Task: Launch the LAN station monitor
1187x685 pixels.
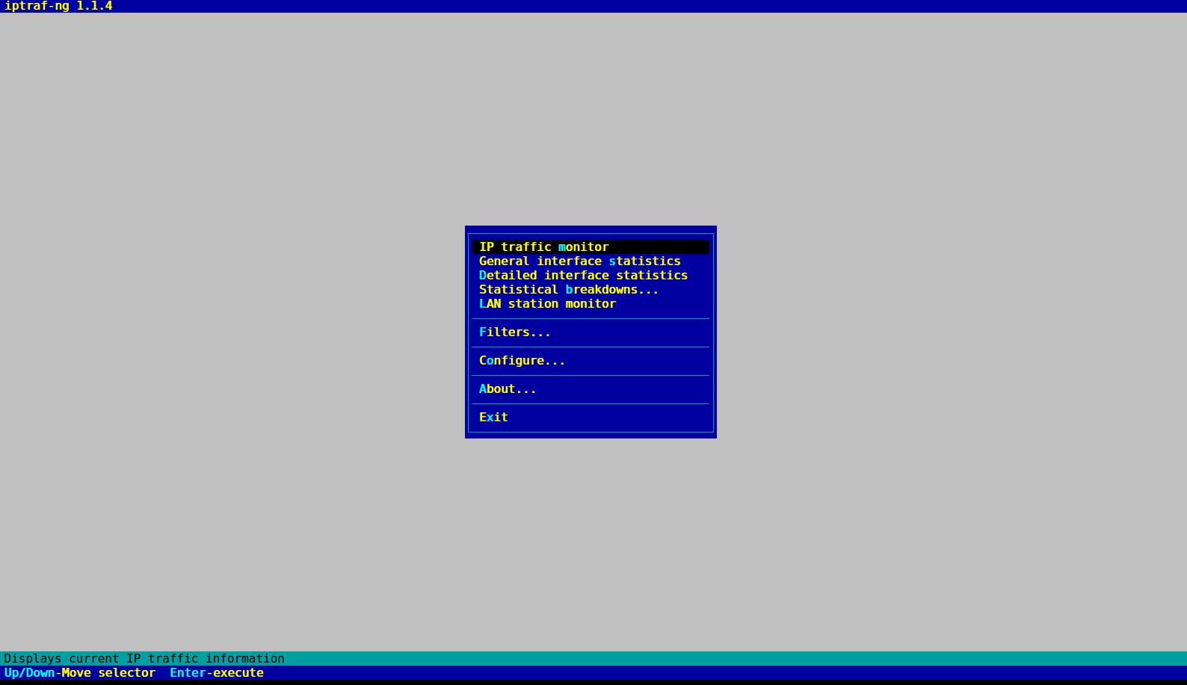Action: pyautogui.click(x=547, y=303)
